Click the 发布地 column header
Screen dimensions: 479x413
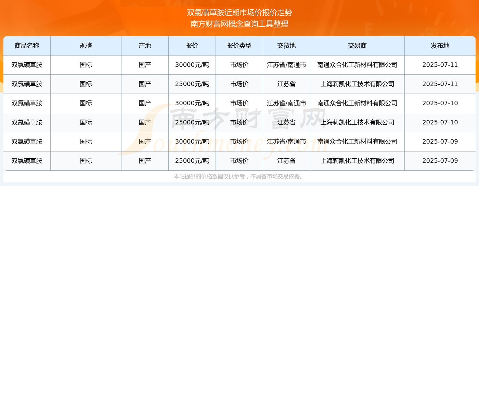pyautogui.click(x=440, y=46)
